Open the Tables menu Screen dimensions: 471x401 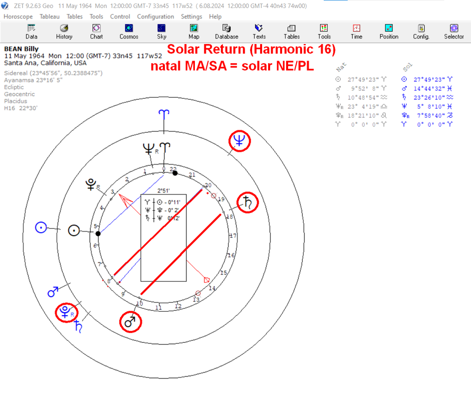75,17
